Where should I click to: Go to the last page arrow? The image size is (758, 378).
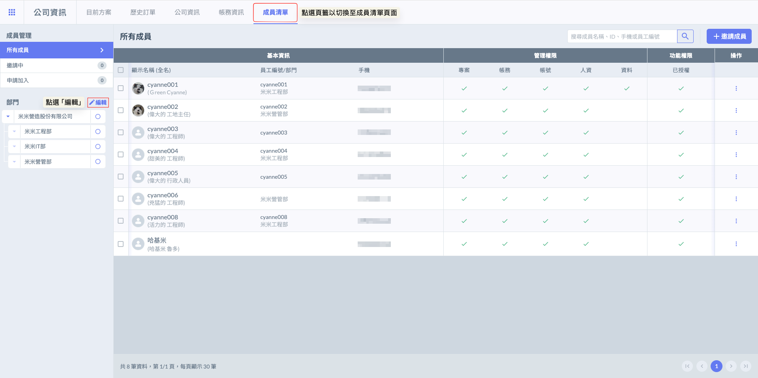pyautogui.click(x=745, y=366)
